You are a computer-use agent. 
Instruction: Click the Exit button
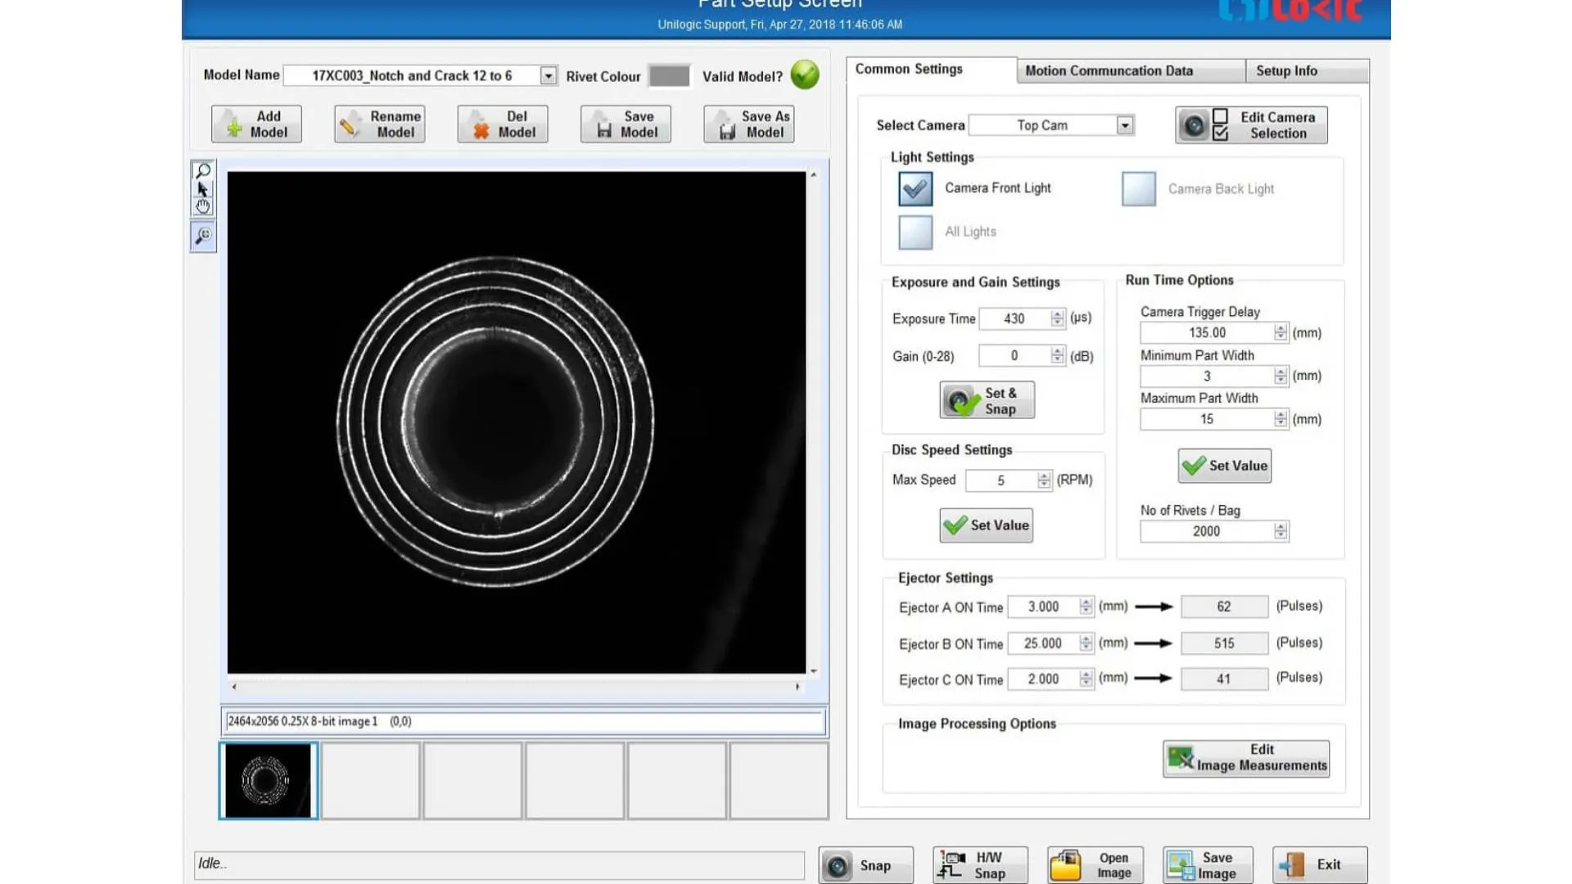coord(1319,865)
